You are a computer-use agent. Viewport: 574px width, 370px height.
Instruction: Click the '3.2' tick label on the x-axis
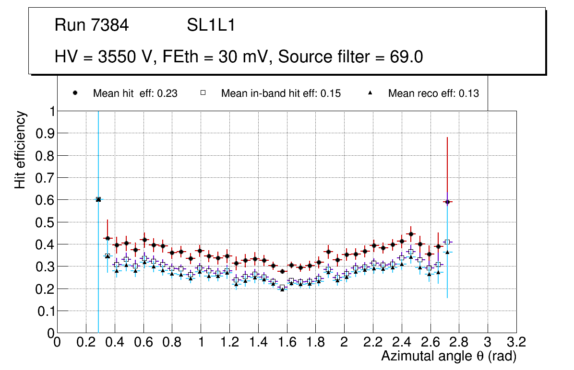pyautogui.click(x=516, y=342)
